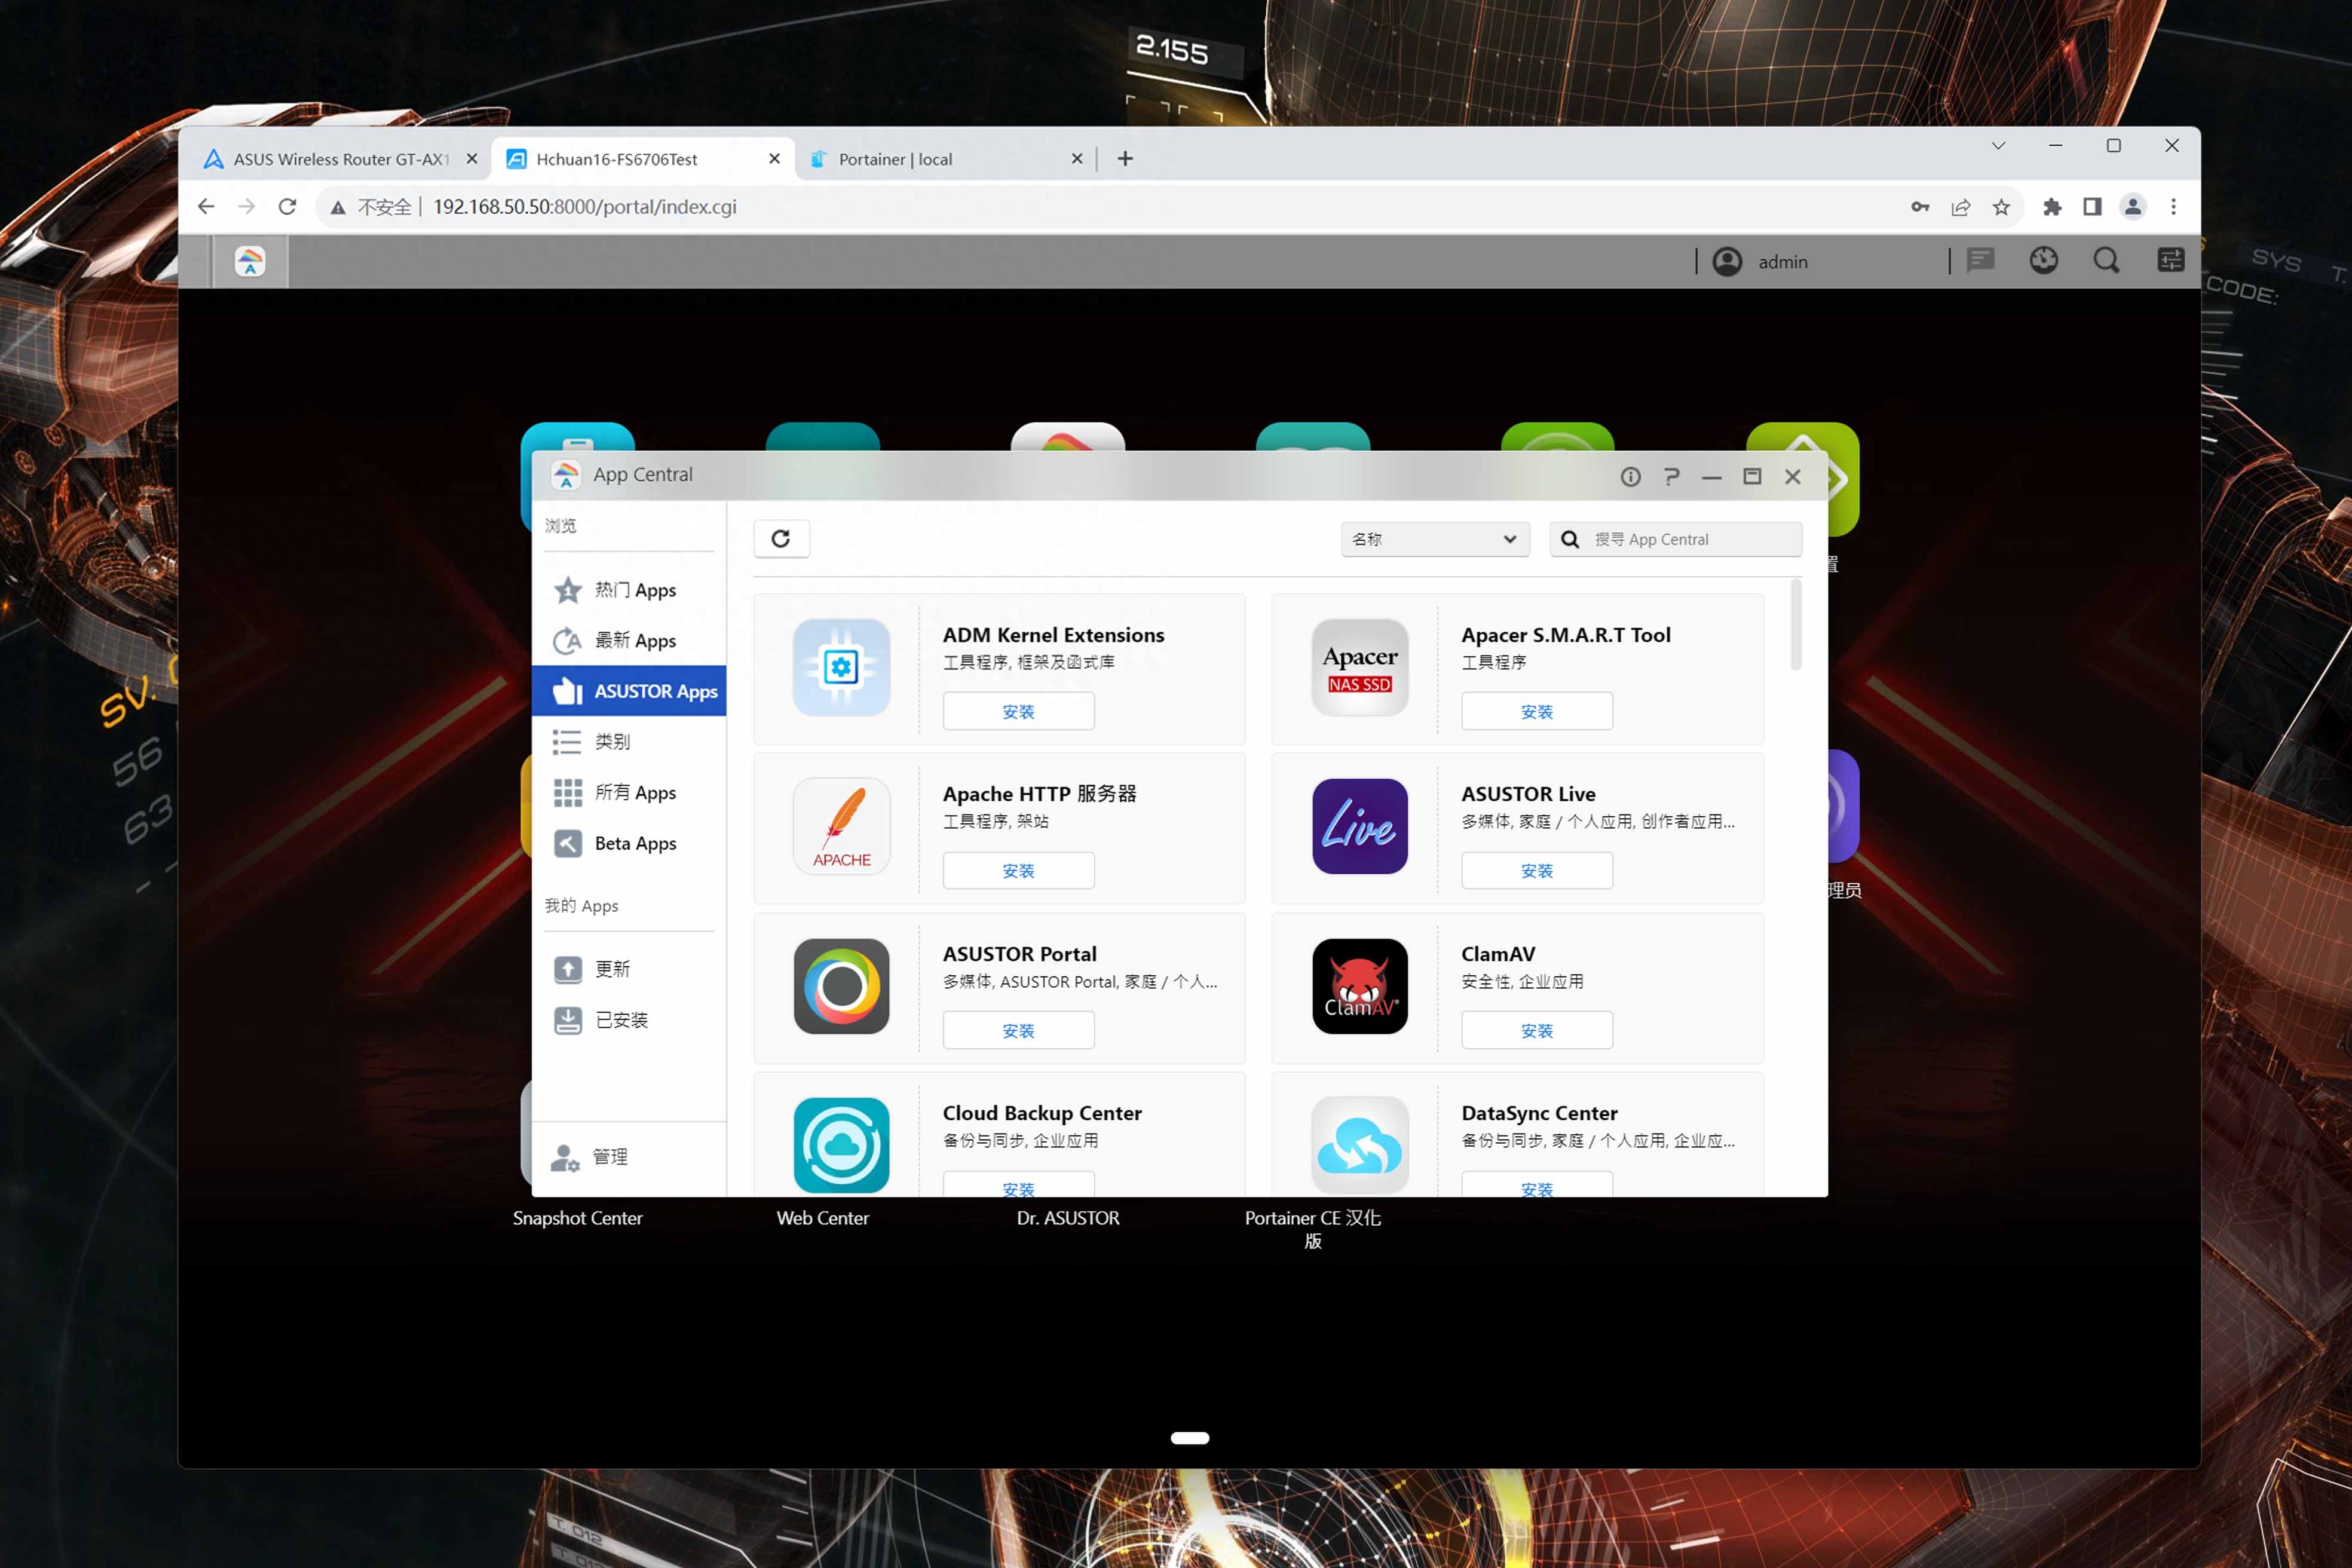The image size is (2352, 1568).
Task: Click the desktop page indicator dot
Action: coord(1190,1438)
